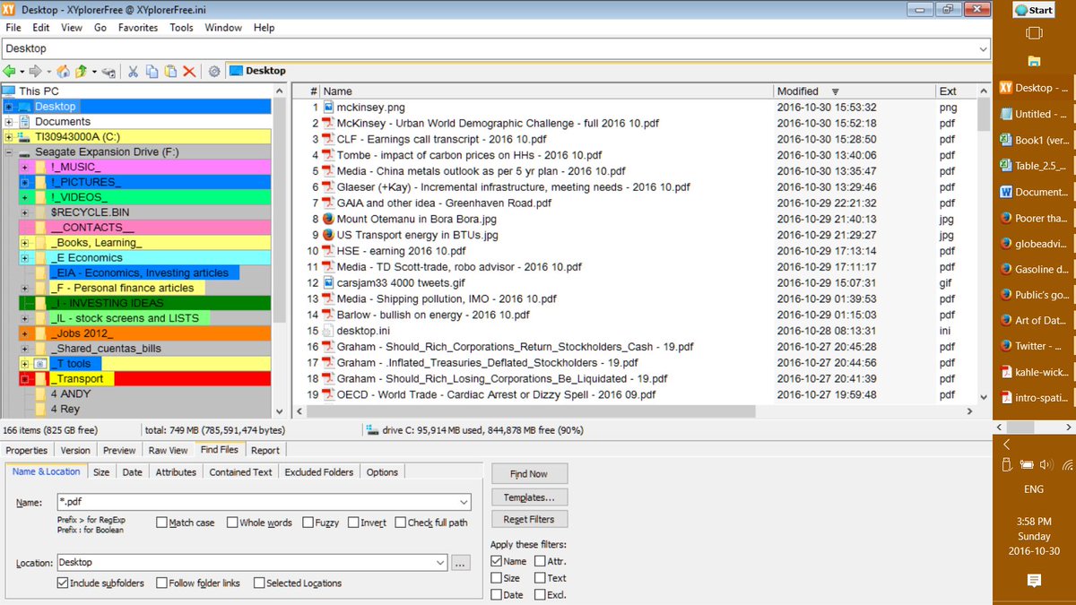
Task: Go back with the green Back arrow
Action: click(9, 71)
